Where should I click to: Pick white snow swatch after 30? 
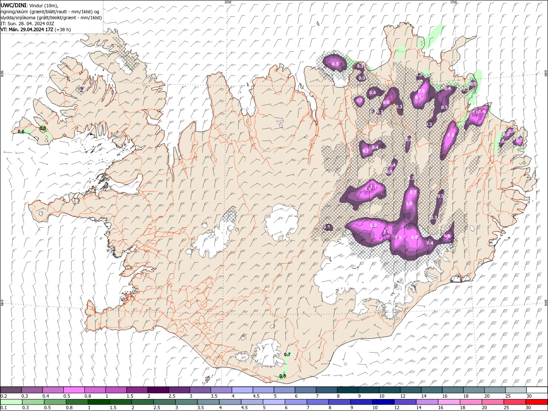(537, 390)
